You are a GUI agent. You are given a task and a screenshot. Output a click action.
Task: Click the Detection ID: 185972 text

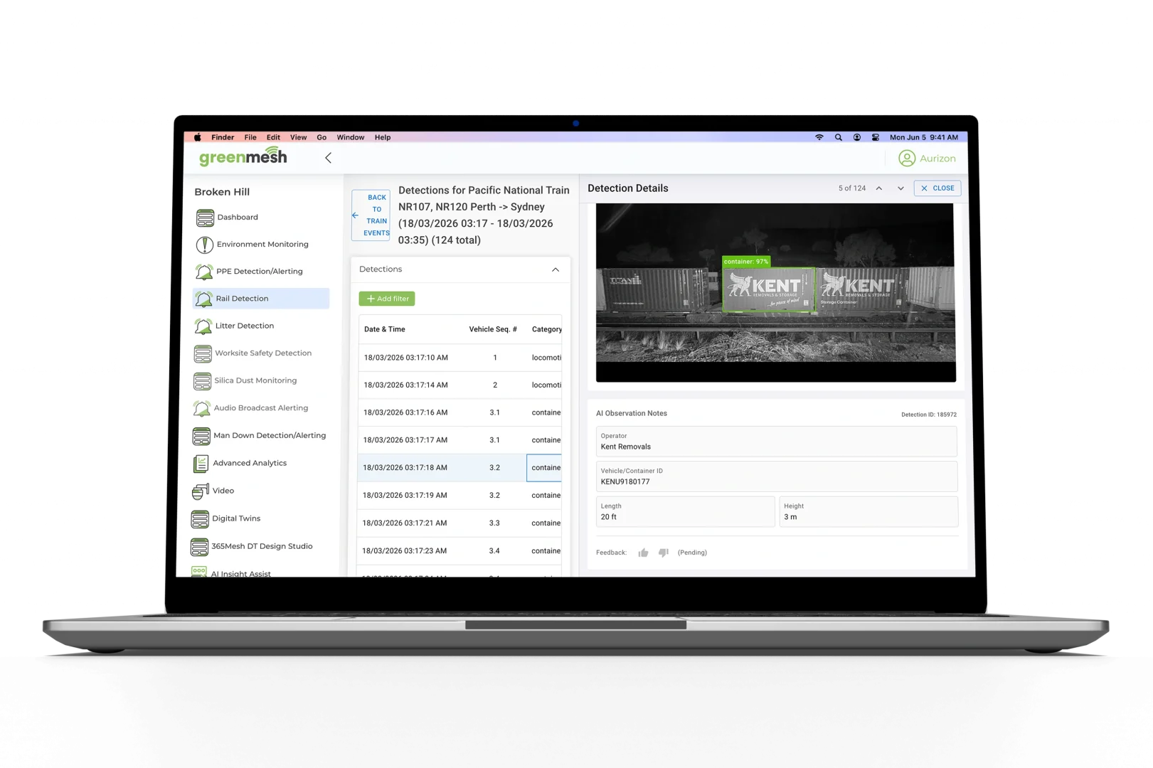pos(929,415)
